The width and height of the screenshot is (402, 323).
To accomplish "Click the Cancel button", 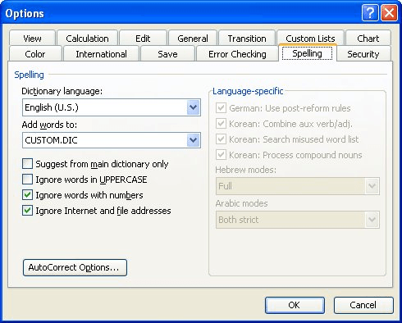I will click(363, 305).
